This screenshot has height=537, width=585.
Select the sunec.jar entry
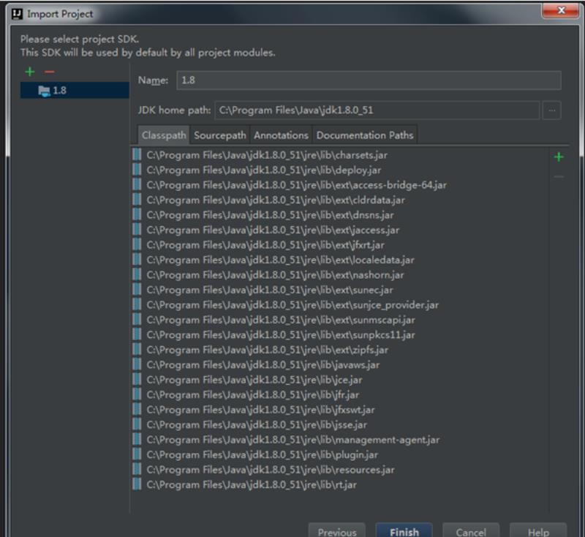pos(269,290)
